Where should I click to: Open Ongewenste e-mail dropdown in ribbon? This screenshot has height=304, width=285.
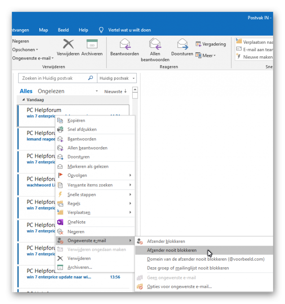[33, 58]
